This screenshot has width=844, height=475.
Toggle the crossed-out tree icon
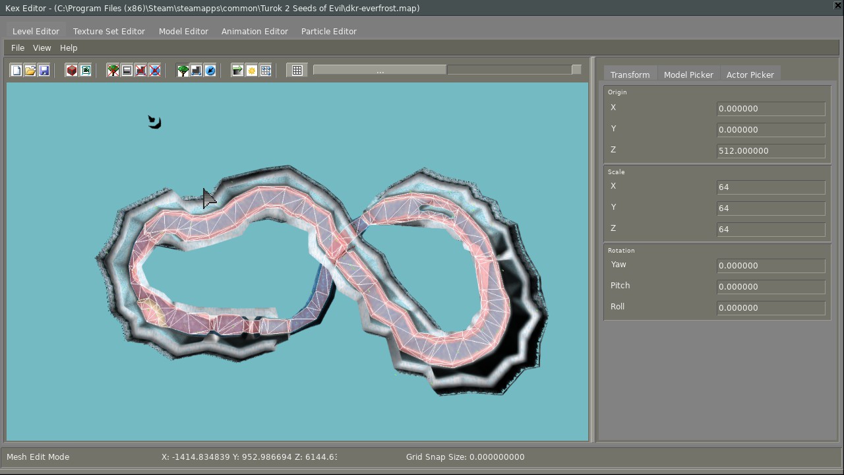[113, 70]
